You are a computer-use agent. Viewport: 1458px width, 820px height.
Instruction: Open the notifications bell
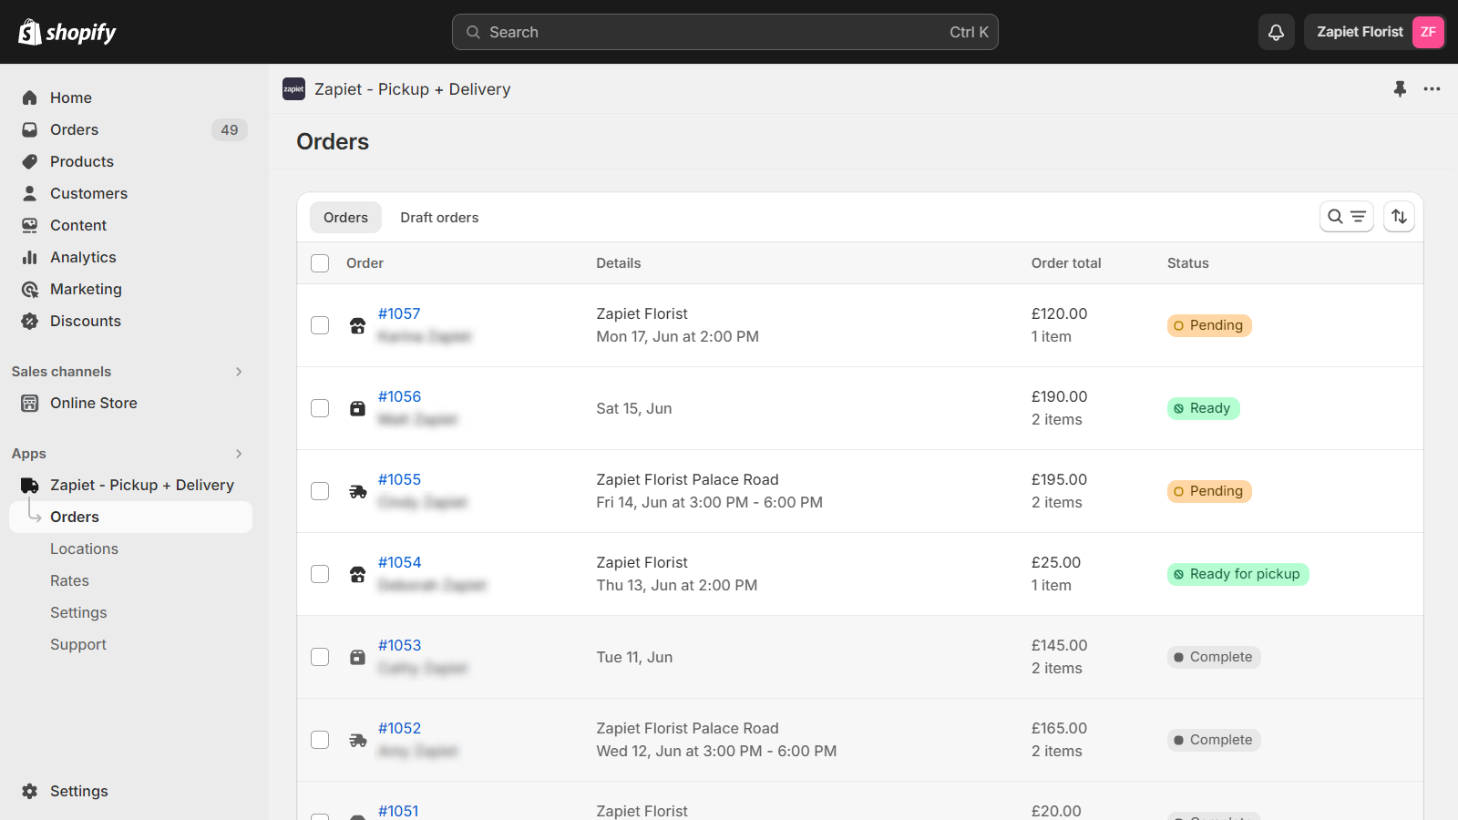click(1276, 32)
